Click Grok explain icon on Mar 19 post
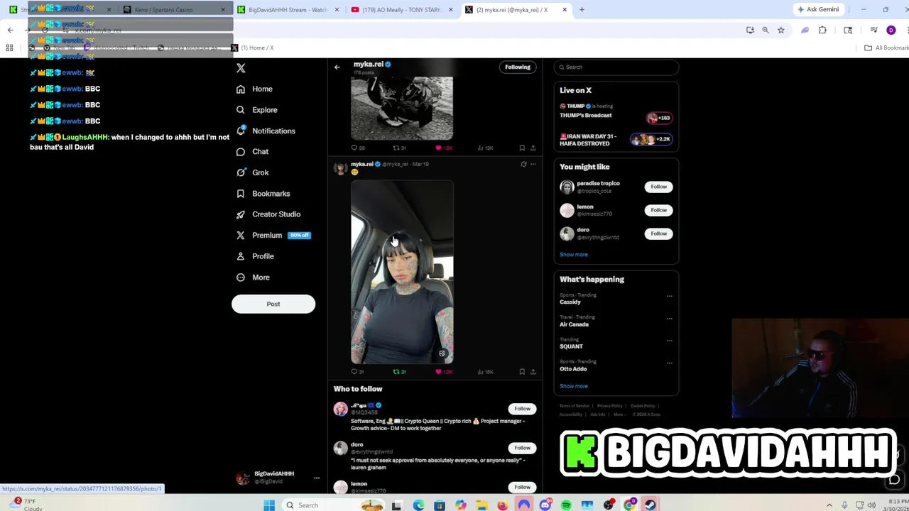This screenshot has width=909, height=511. pyautogui.click(x=523, y=164)
